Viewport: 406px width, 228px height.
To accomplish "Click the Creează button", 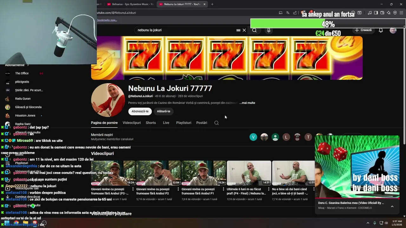I will pyautogui.click(x=363, y=30).
